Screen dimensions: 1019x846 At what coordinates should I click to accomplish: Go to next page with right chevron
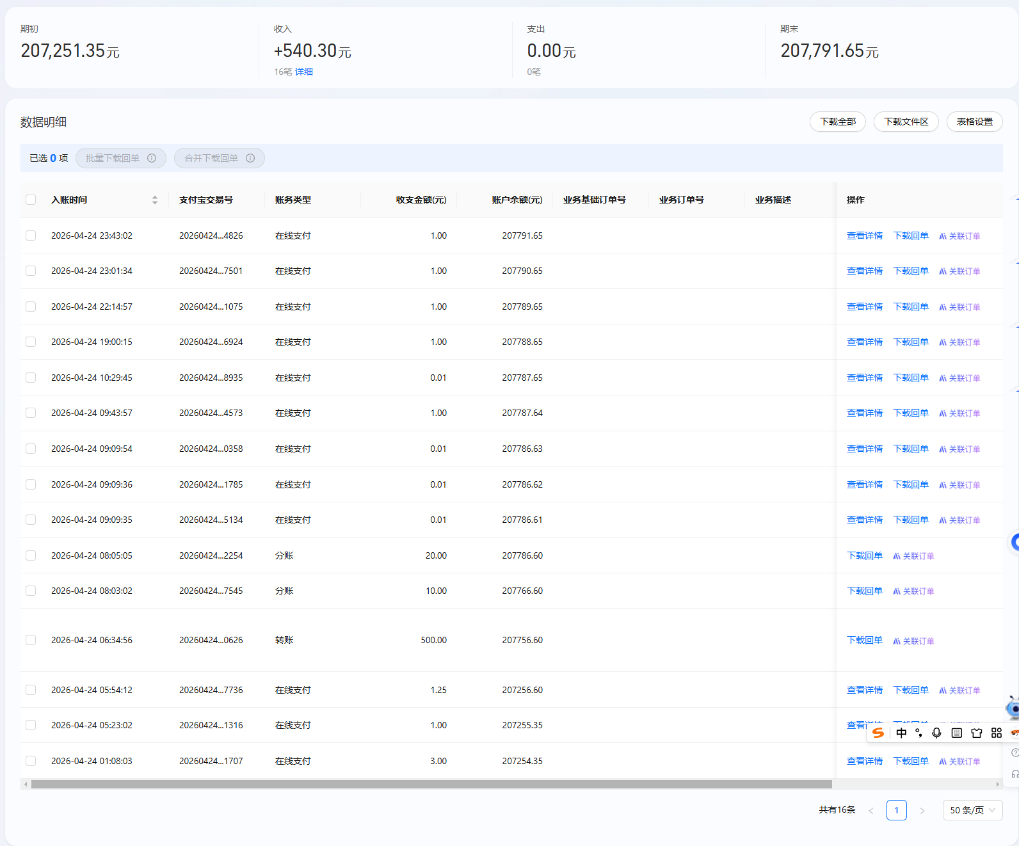pyautogui.click(x=922, y=810)
